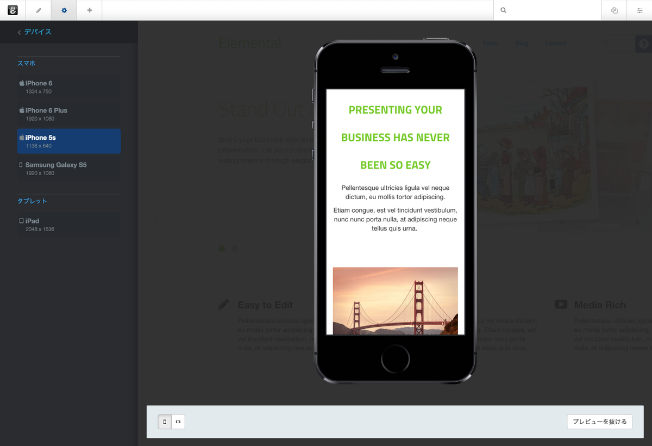Viewport: 652px width, 446px height.
Task: Select Samsung Galaxy S5 device
Action: click(69, 169)
